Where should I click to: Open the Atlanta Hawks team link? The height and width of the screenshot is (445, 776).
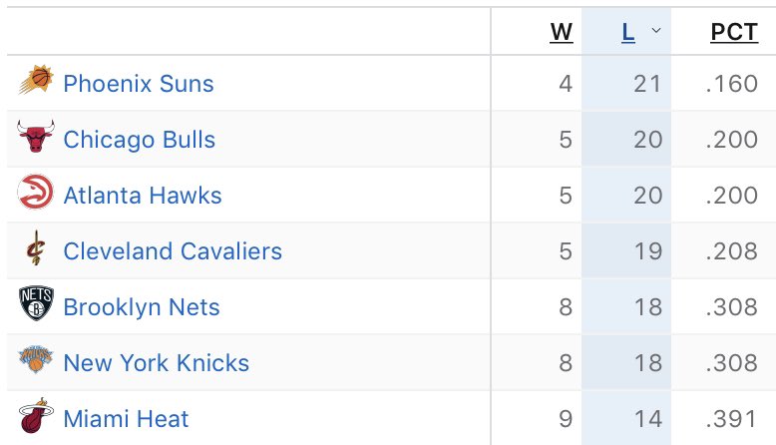click(143, 195)
